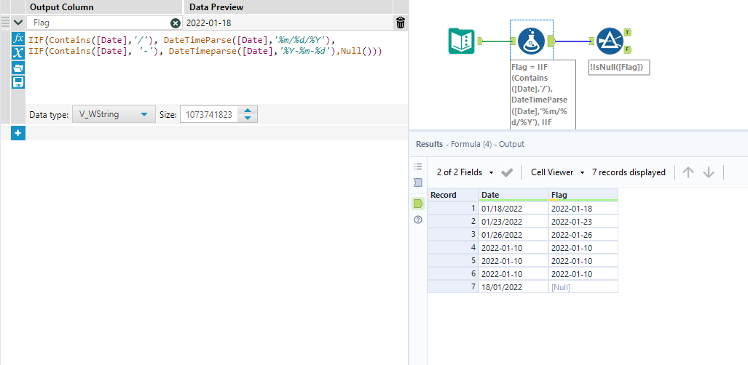Click the Size input field
The height and width of the screenshot is (365, 748).
[209, 115]
